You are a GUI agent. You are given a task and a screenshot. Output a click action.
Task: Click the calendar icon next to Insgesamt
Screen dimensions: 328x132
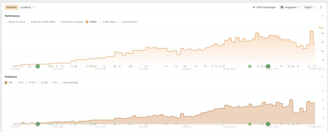282,7
